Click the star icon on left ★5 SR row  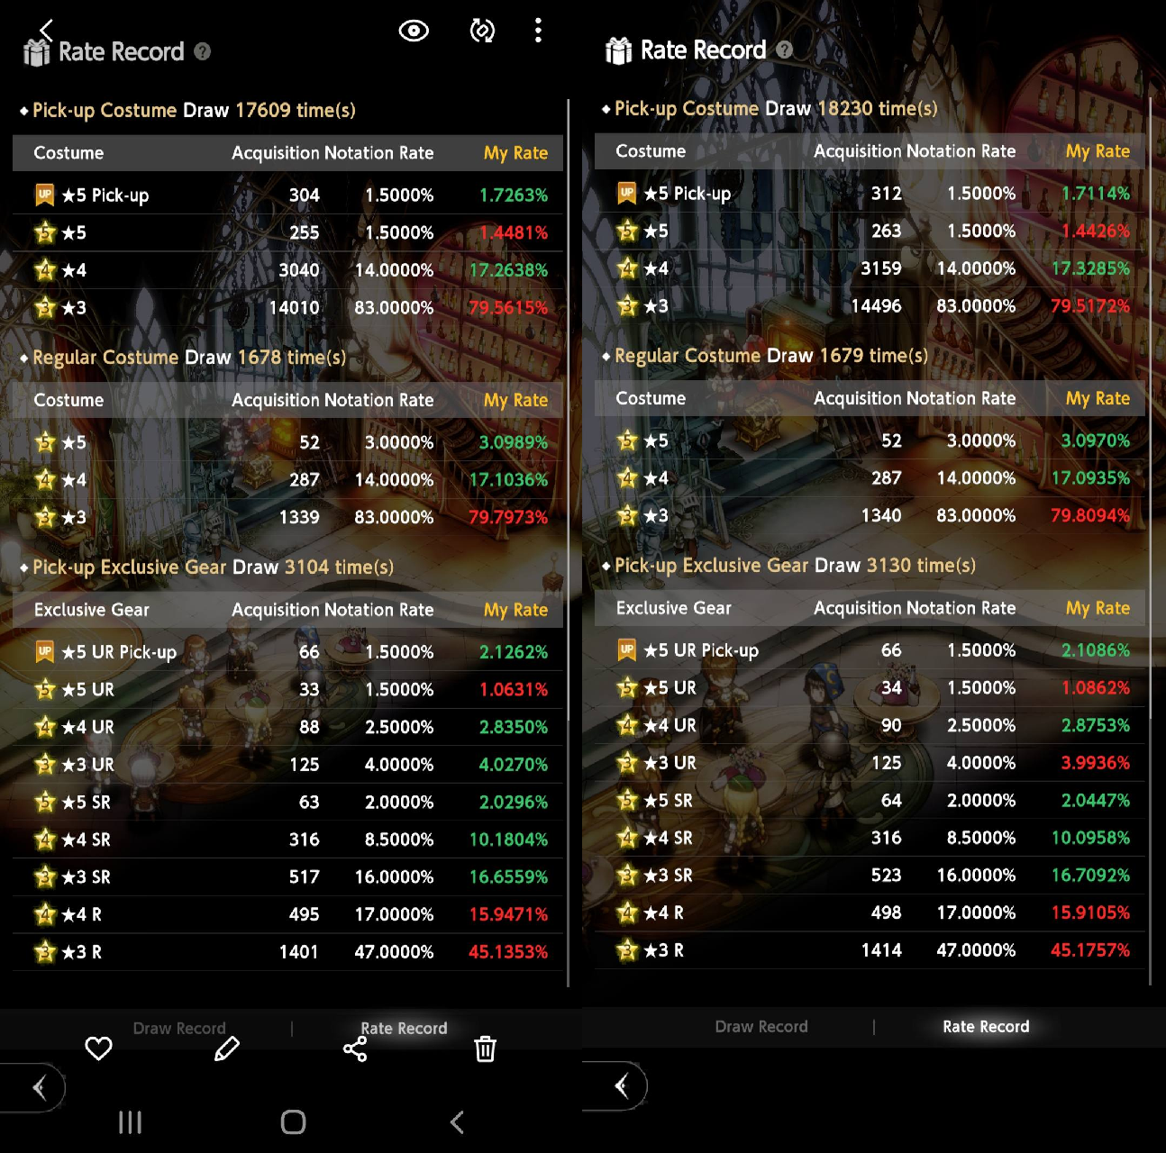[45, 802]
